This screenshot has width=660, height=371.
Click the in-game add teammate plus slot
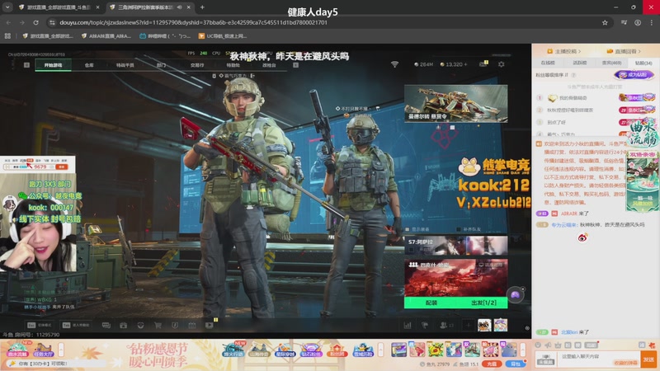click(x=468, y=325)
